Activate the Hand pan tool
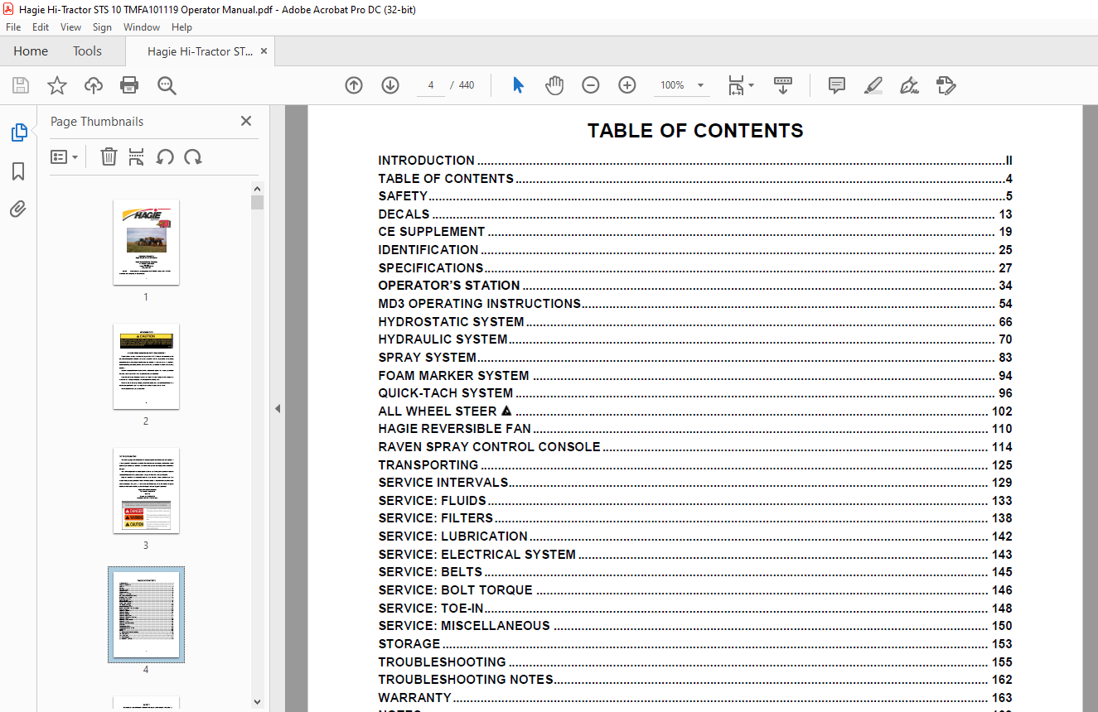The height and width of the screenshot is (712, 1098). coord(554,85)
